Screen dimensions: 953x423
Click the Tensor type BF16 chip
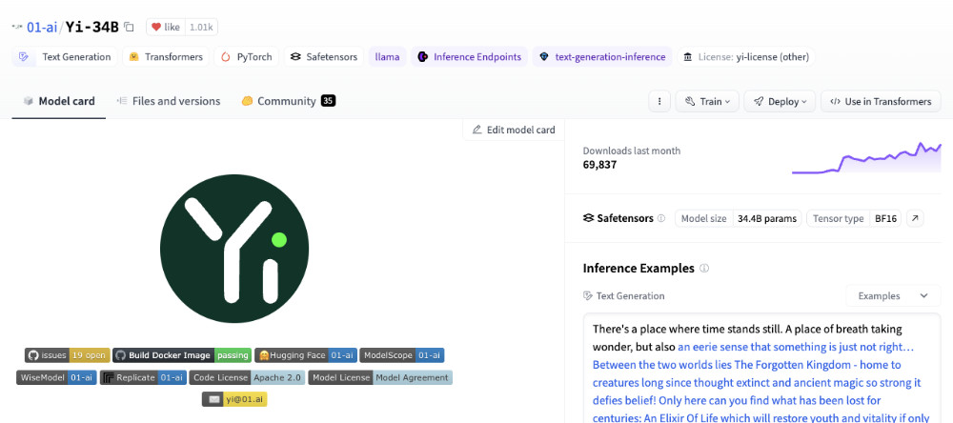point(854,219)
